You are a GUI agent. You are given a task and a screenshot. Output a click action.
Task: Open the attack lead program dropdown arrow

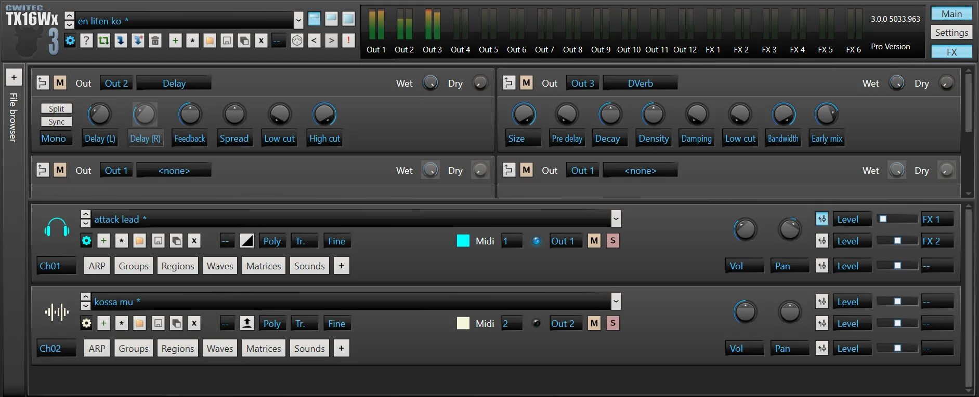point(616,219)
